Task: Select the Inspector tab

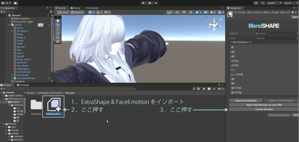Action: click(234, 8)
